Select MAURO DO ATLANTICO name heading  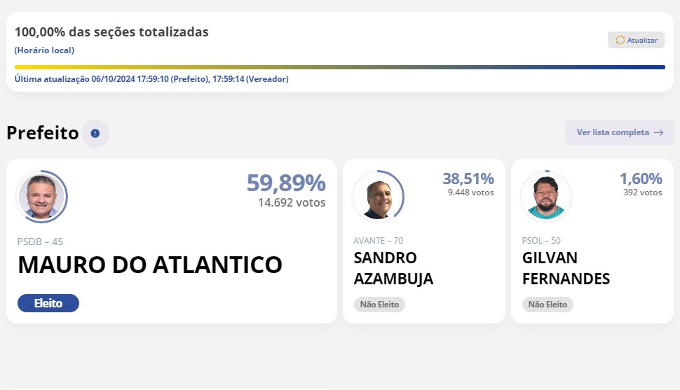[150, 265]
